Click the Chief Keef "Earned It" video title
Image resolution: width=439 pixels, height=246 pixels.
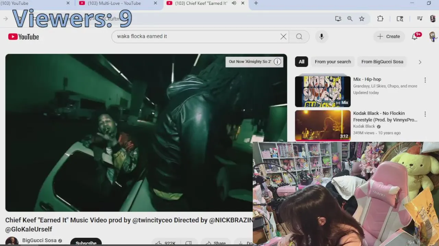click(x=129, y=224)
